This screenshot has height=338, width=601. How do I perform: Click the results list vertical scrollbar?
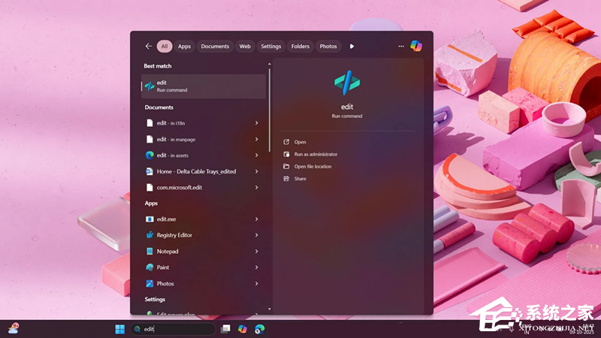click(269, 113)
